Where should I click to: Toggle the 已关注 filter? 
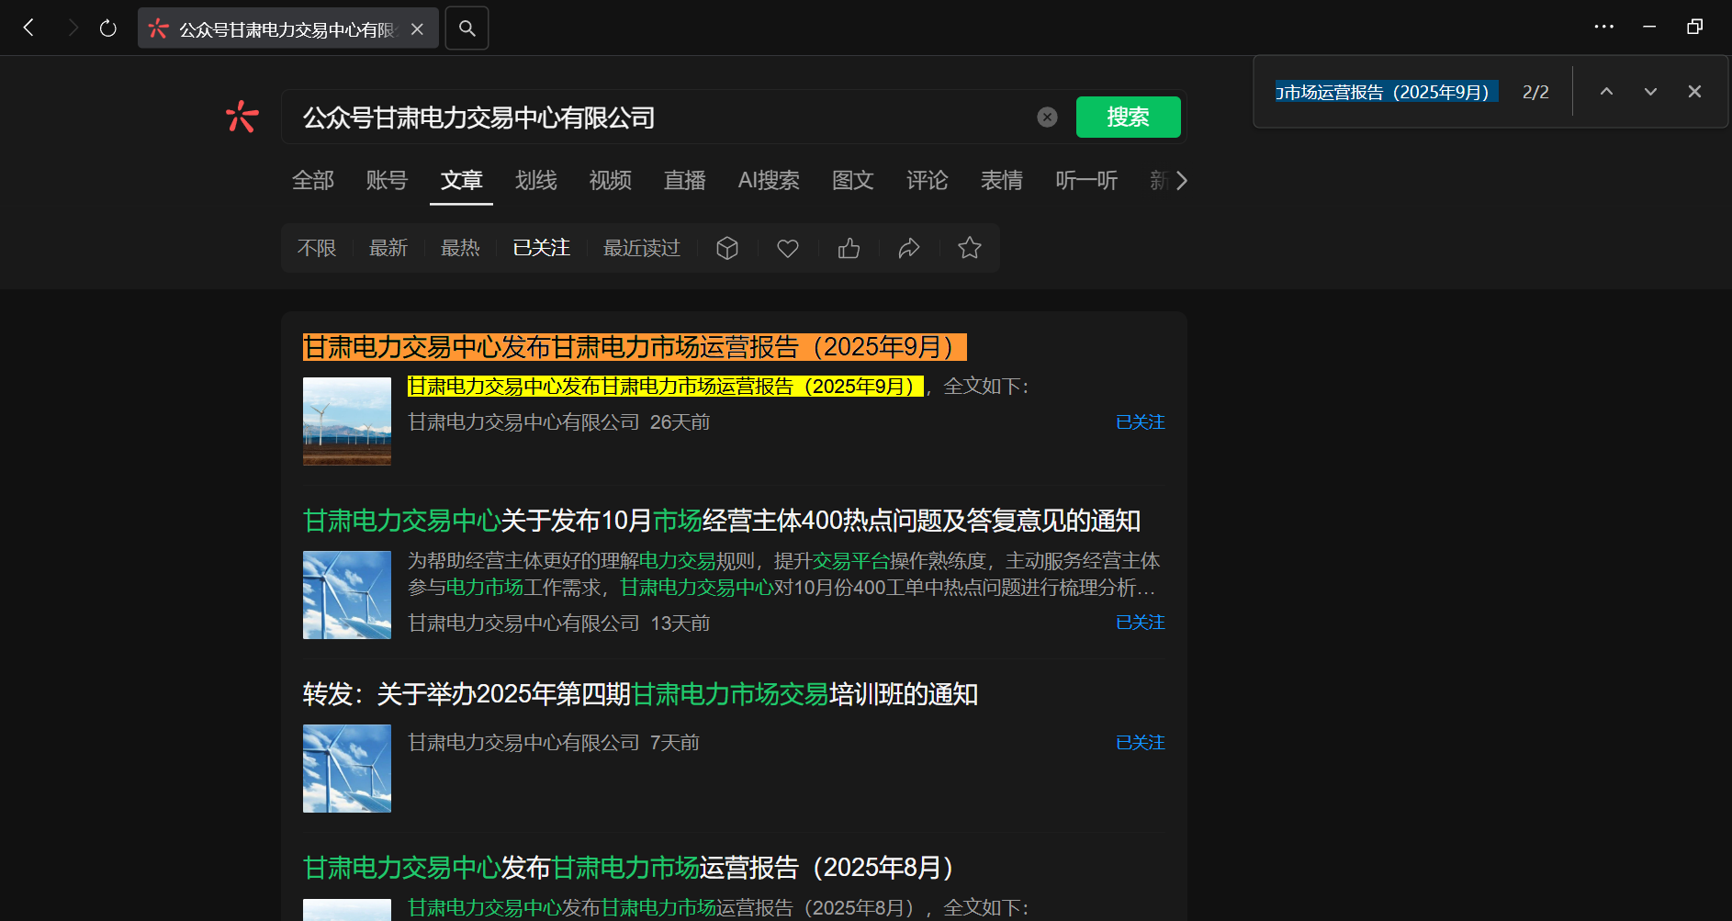(x=542, y=248)
